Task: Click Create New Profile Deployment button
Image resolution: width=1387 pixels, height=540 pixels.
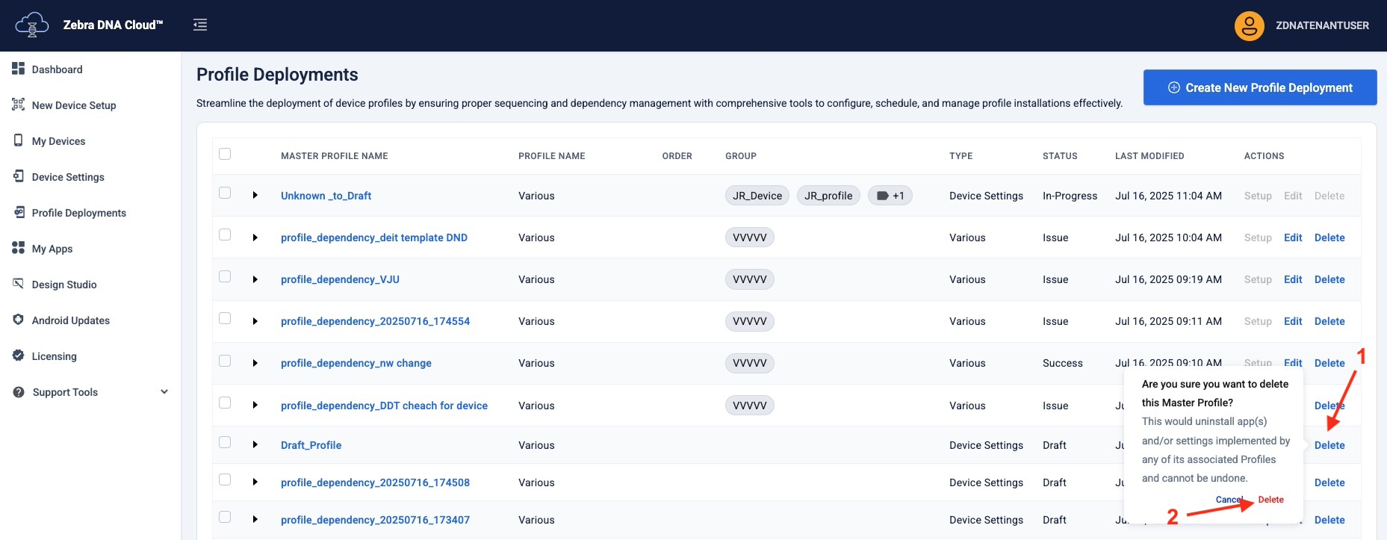Action: pos(1259,87)
